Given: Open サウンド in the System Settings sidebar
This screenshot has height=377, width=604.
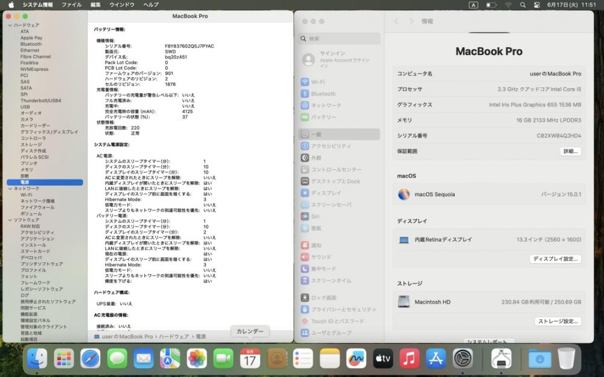Looking at the screenshot, I should click(339, 257).
